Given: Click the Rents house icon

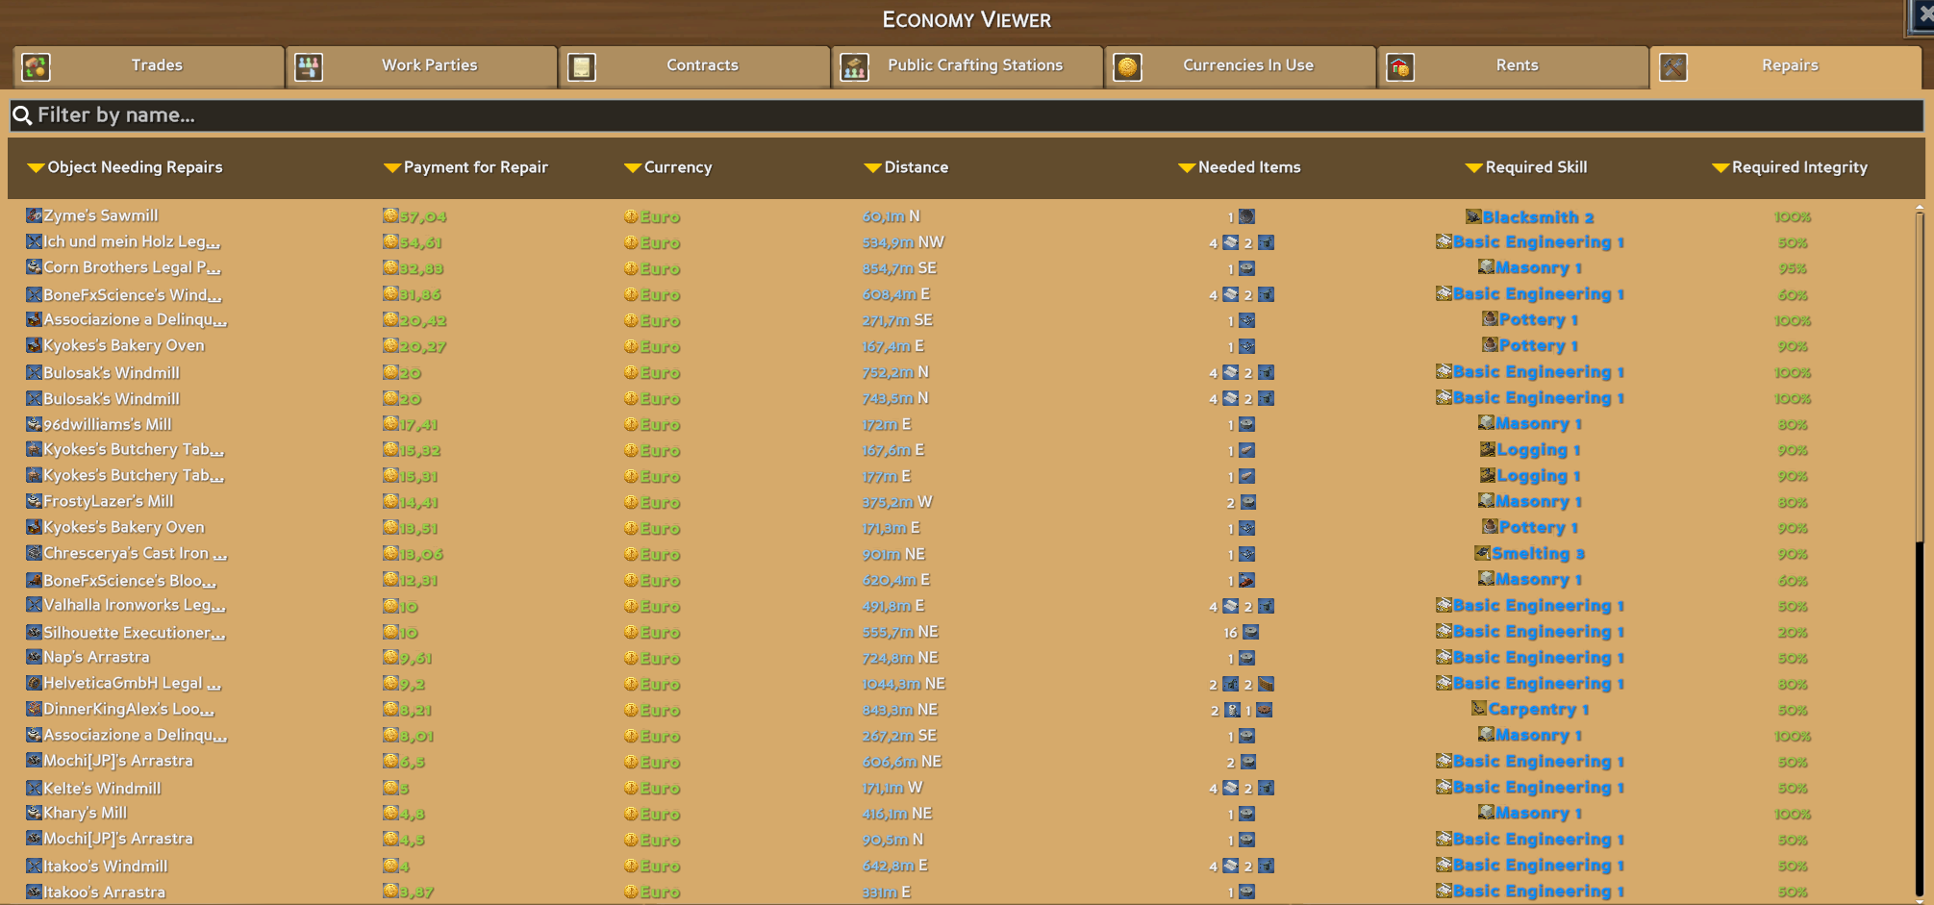Looking at the screenshot, I should click(1400, 66).
